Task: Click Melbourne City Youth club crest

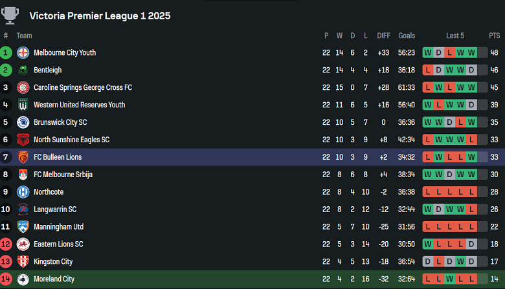Action: 23,52
